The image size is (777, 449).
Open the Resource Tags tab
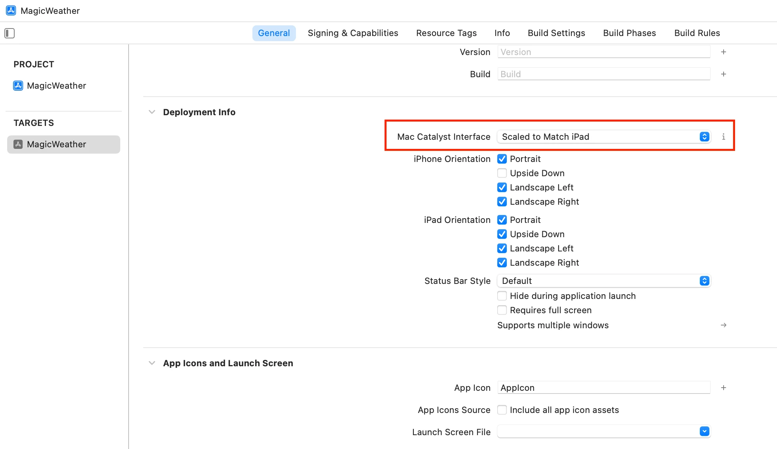(446, 33)
